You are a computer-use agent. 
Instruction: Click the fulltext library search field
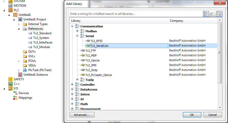tap(136, 14)
